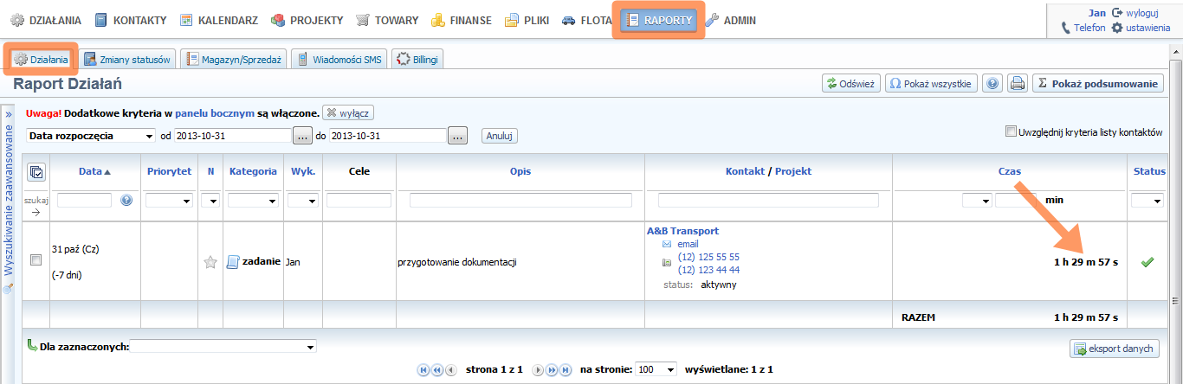1183x384 pixels.
Task: Turn off side panel criteria with wyłącz
Action: [348, 113]
